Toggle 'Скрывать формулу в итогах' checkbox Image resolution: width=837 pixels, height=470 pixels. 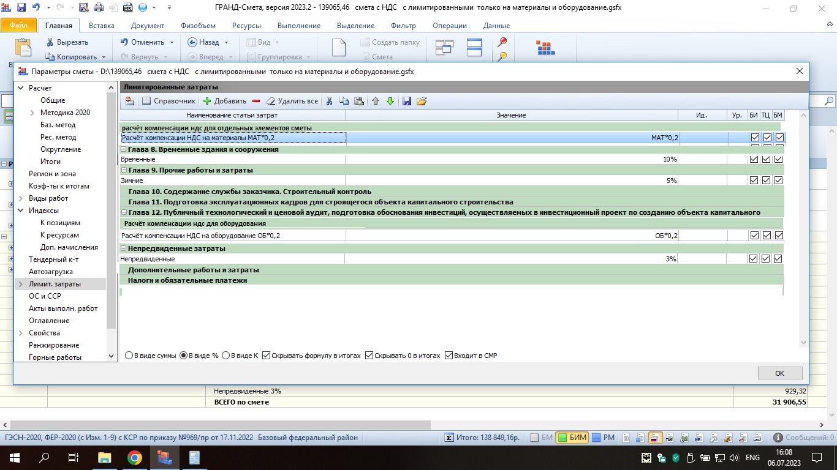pyautogui.click(x=267, y=356)
